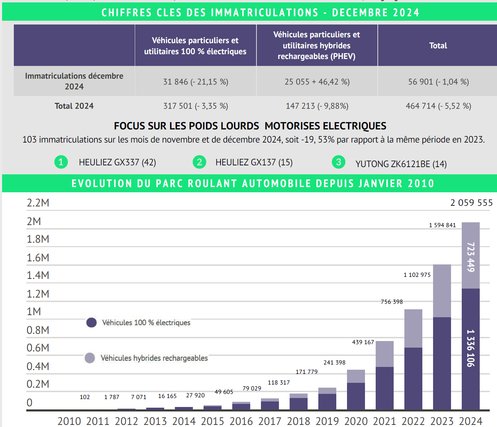
Task: Click the 171 779 value label
Action: tap(307, 372)
